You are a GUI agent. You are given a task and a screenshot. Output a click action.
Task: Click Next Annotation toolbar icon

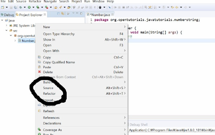tap(155, 7)
